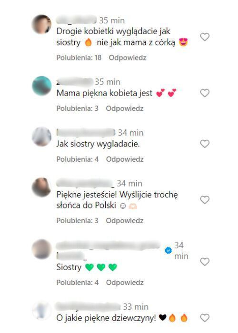
Task: Open avatar beside 'Piękne jesteście!' comment
Action: [42, 187]
